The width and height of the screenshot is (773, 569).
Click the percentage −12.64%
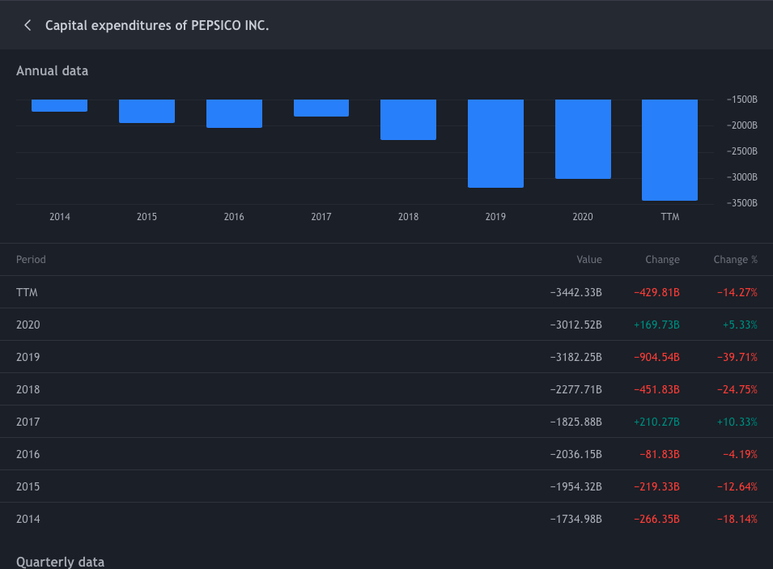click(737, 486)
